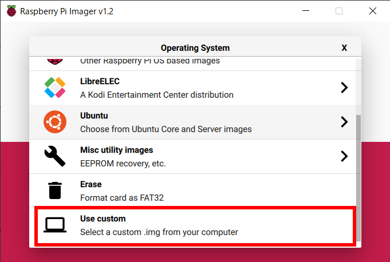This screenshot has height=262, width=390.
Task: Open the LibreELEC Kodi distribution entry
Action: click(193, 88)
